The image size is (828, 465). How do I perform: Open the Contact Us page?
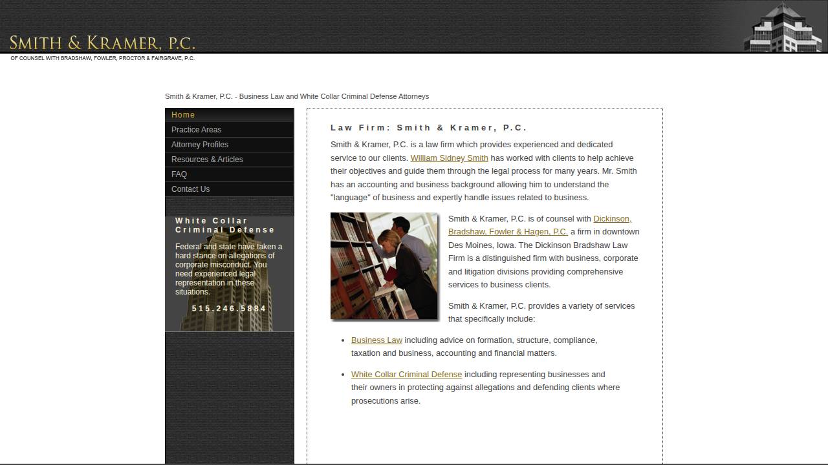[190, 189]
